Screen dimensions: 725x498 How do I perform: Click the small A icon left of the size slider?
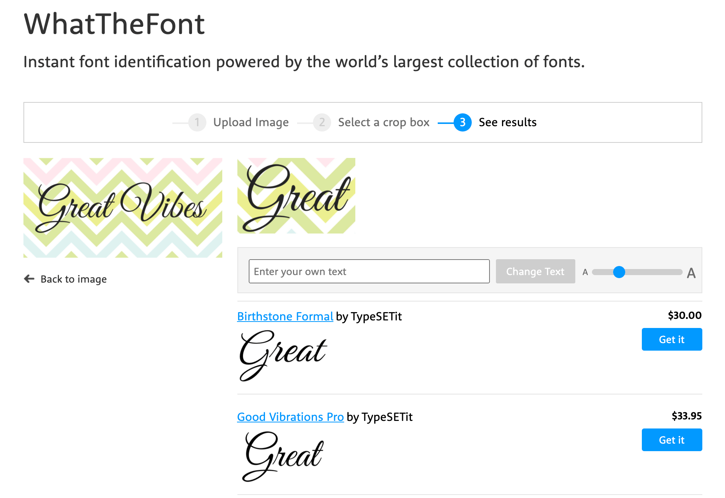tap(585, 272)
